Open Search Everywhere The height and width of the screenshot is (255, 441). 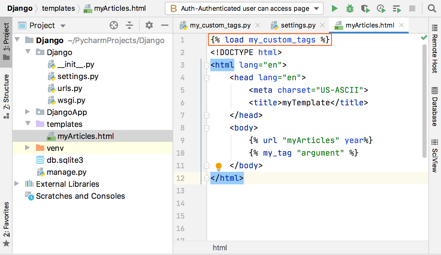tap(432, 8)
